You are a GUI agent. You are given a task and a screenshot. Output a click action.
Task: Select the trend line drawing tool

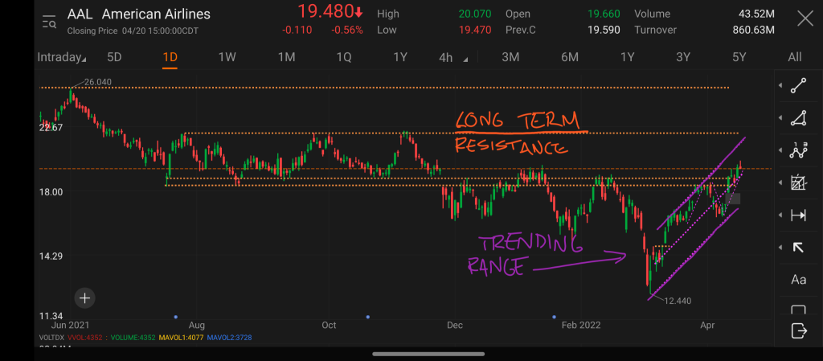(x=798, y=85)
